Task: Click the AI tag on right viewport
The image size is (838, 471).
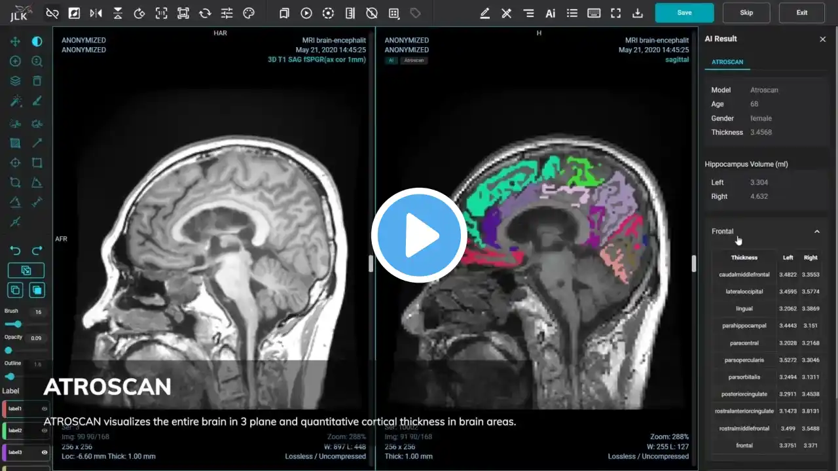Action: (391, 60)
